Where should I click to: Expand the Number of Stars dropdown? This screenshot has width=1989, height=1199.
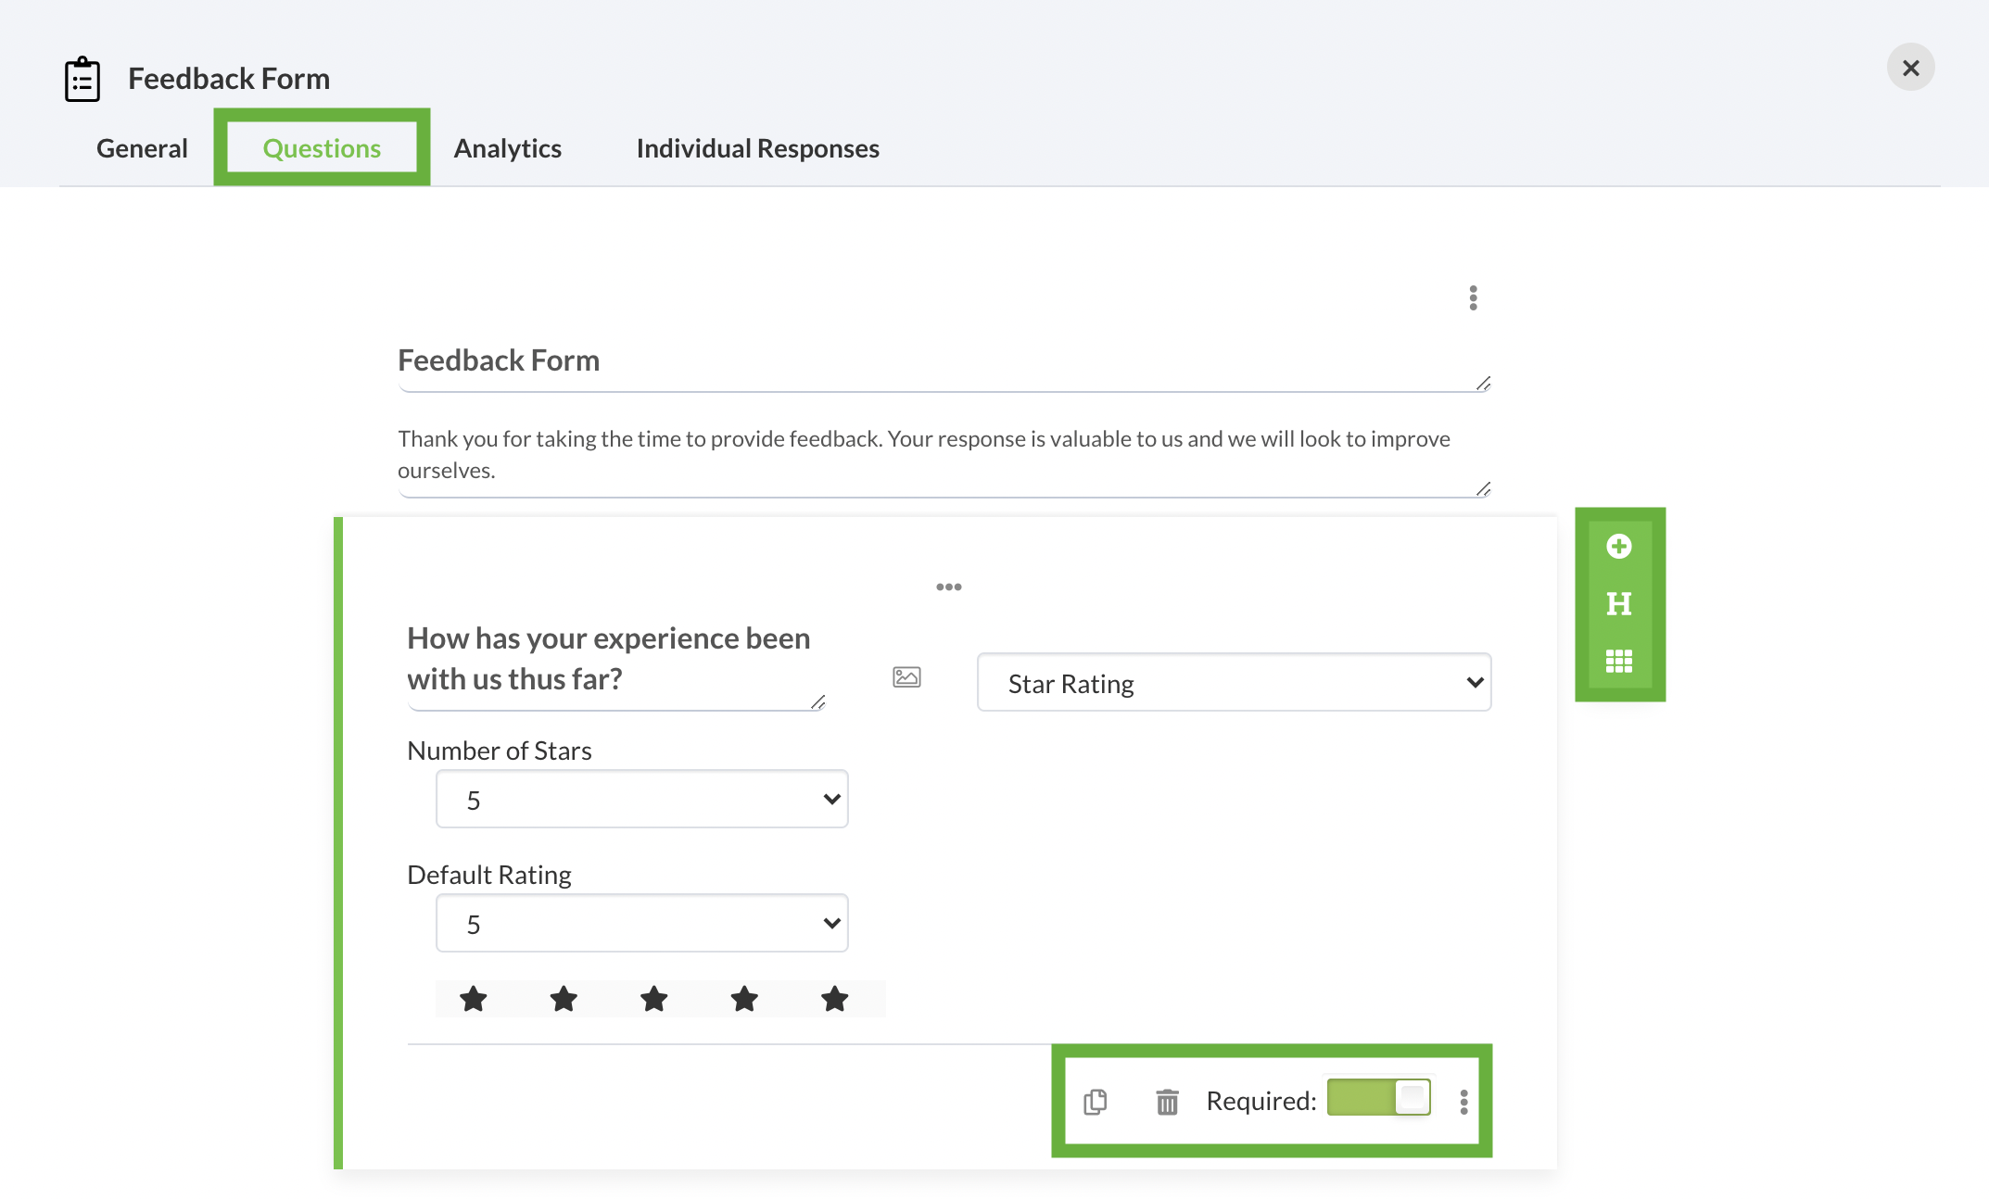pyautogui.click(x=641, y=800)
